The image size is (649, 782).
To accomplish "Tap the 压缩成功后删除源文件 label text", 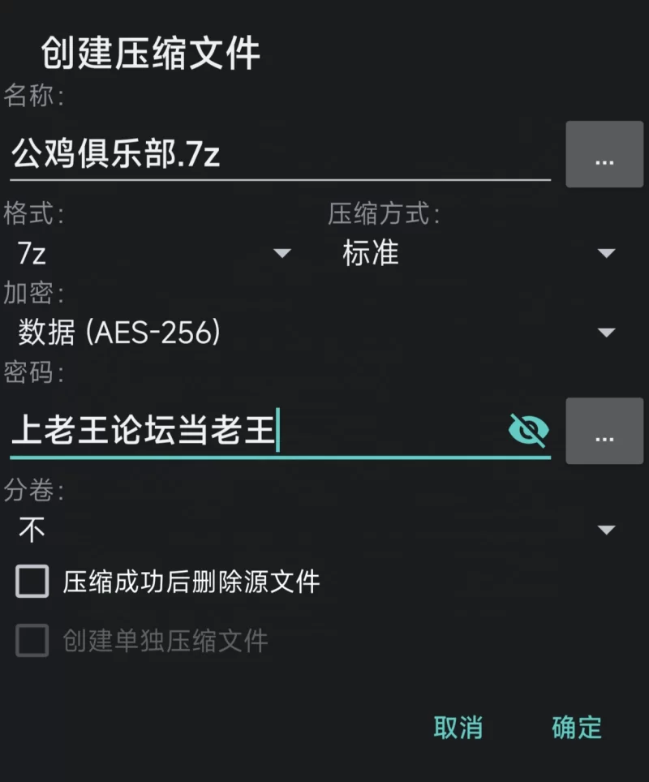I will [x=191, y=582].
